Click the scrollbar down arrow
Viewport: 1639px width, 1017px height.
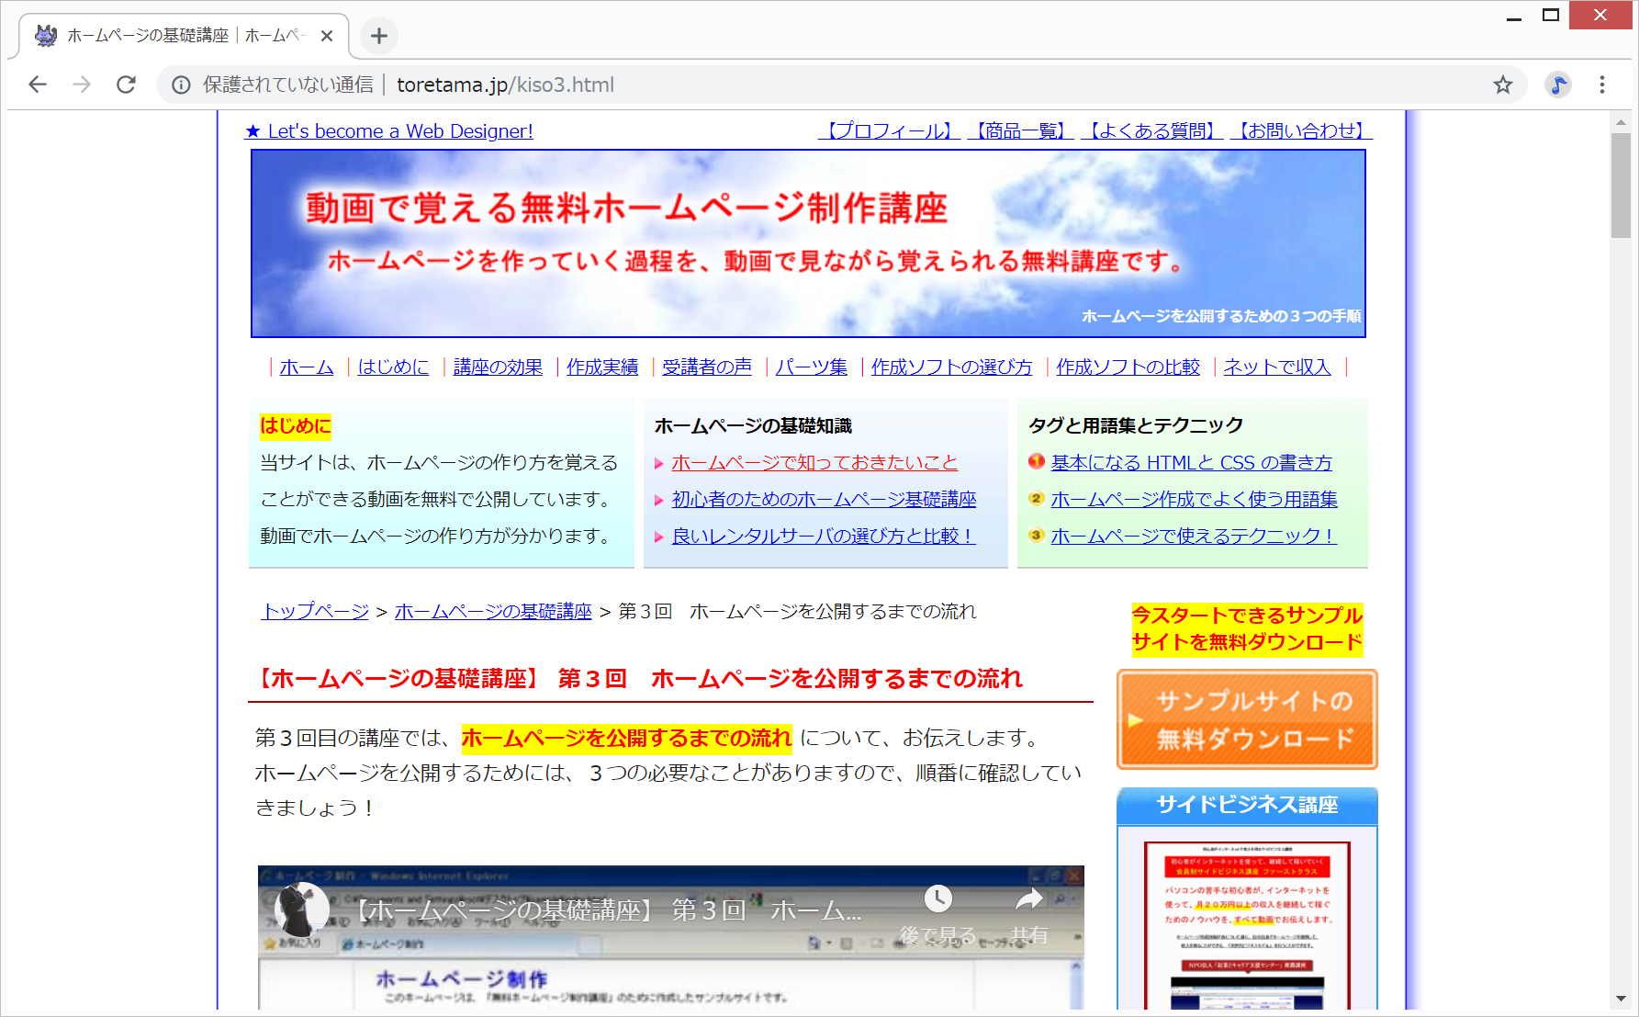[1621, 999]
